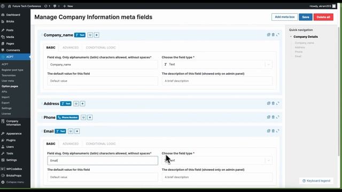Open the Keyboard legend
Viewport: 342px width, 192px height.
(316, 181)
